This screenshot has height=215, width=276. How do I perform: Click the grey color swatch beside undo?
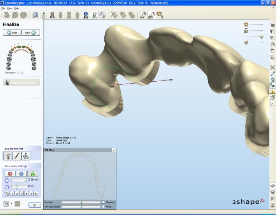(x=18, y=204)
